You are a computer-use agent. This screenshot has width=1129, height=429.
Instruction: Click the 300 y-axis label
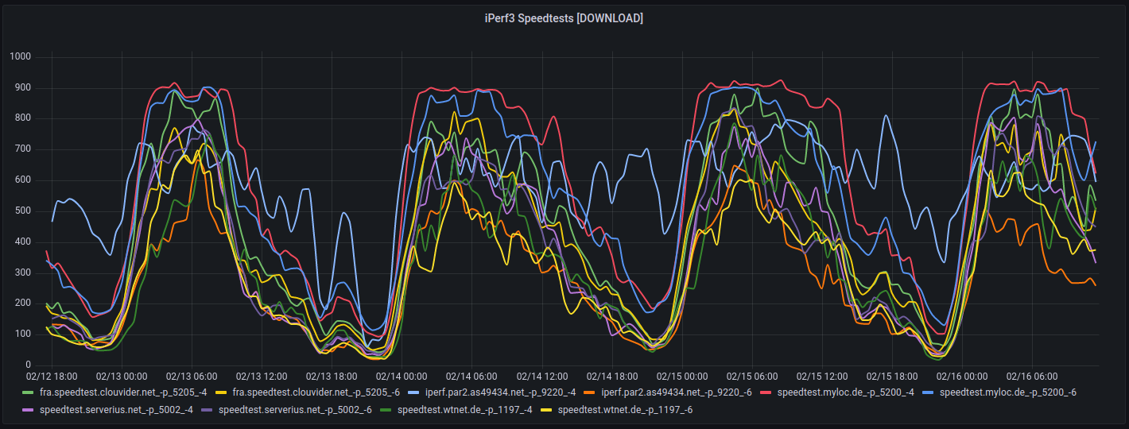tap(22, 272)
